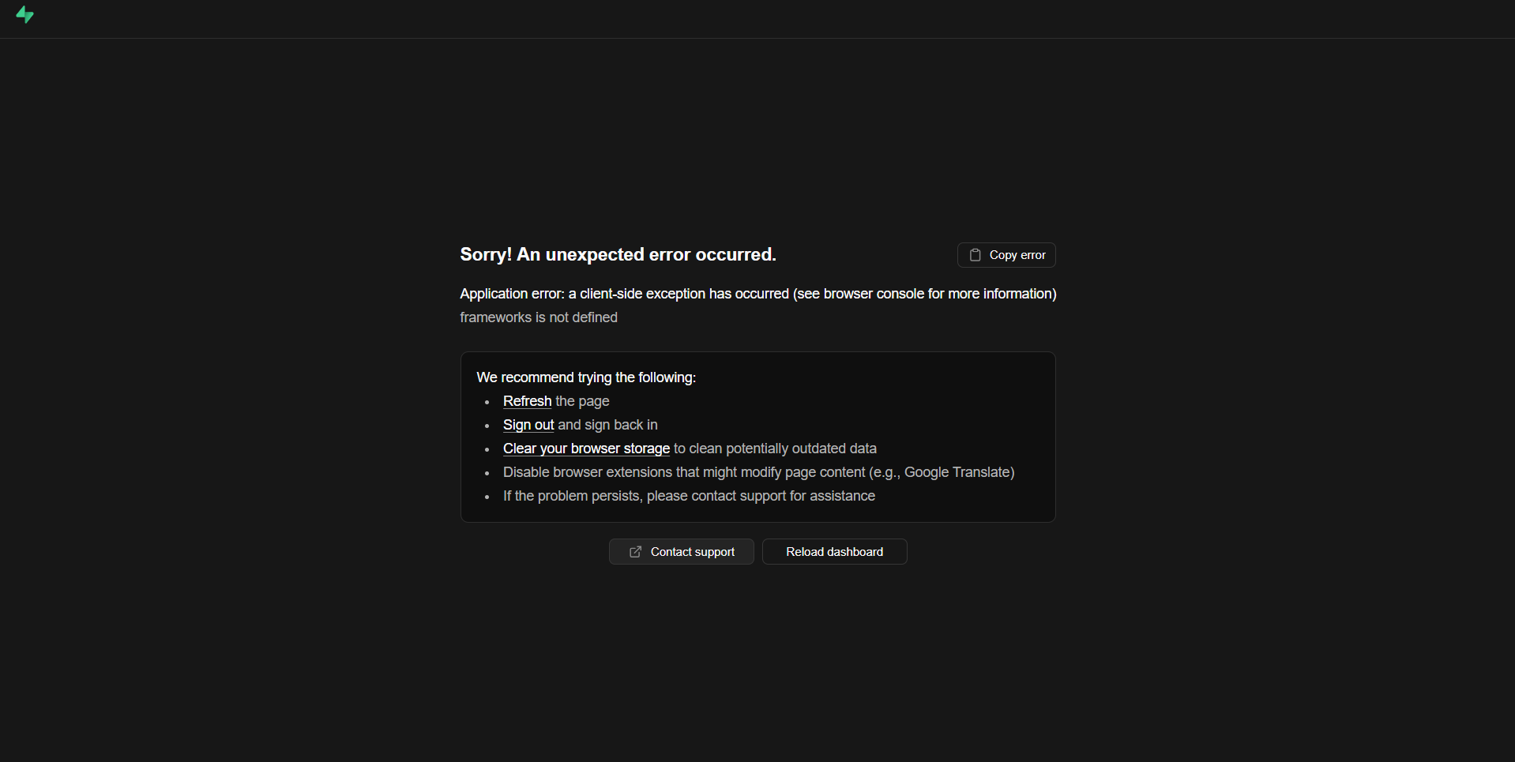Click the 'Sorry! An unexpected error occurred.' heading
The height and width of the screenshot is (762, 1515).
pyautogui.click(x=618, y=254)
